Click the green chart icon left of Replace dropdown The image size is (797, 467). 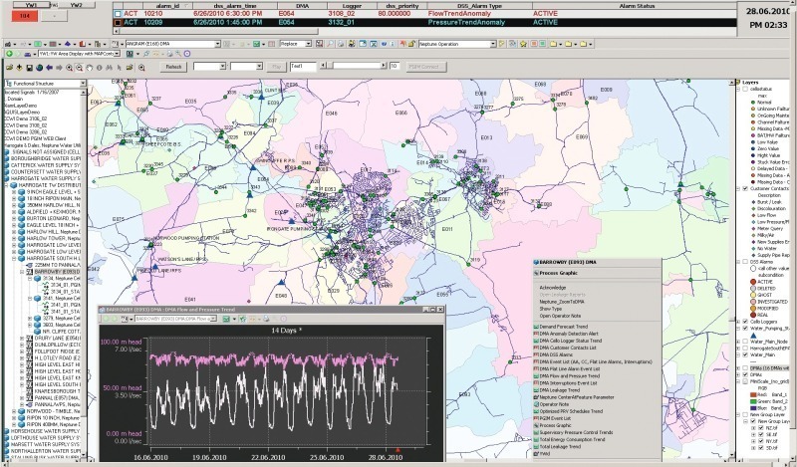(257, 44)
